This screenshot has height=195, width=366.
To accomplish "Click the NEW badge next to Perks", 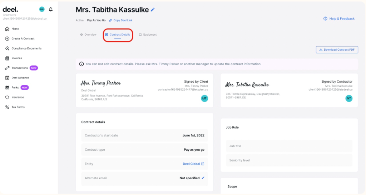I will pos(25,87).
